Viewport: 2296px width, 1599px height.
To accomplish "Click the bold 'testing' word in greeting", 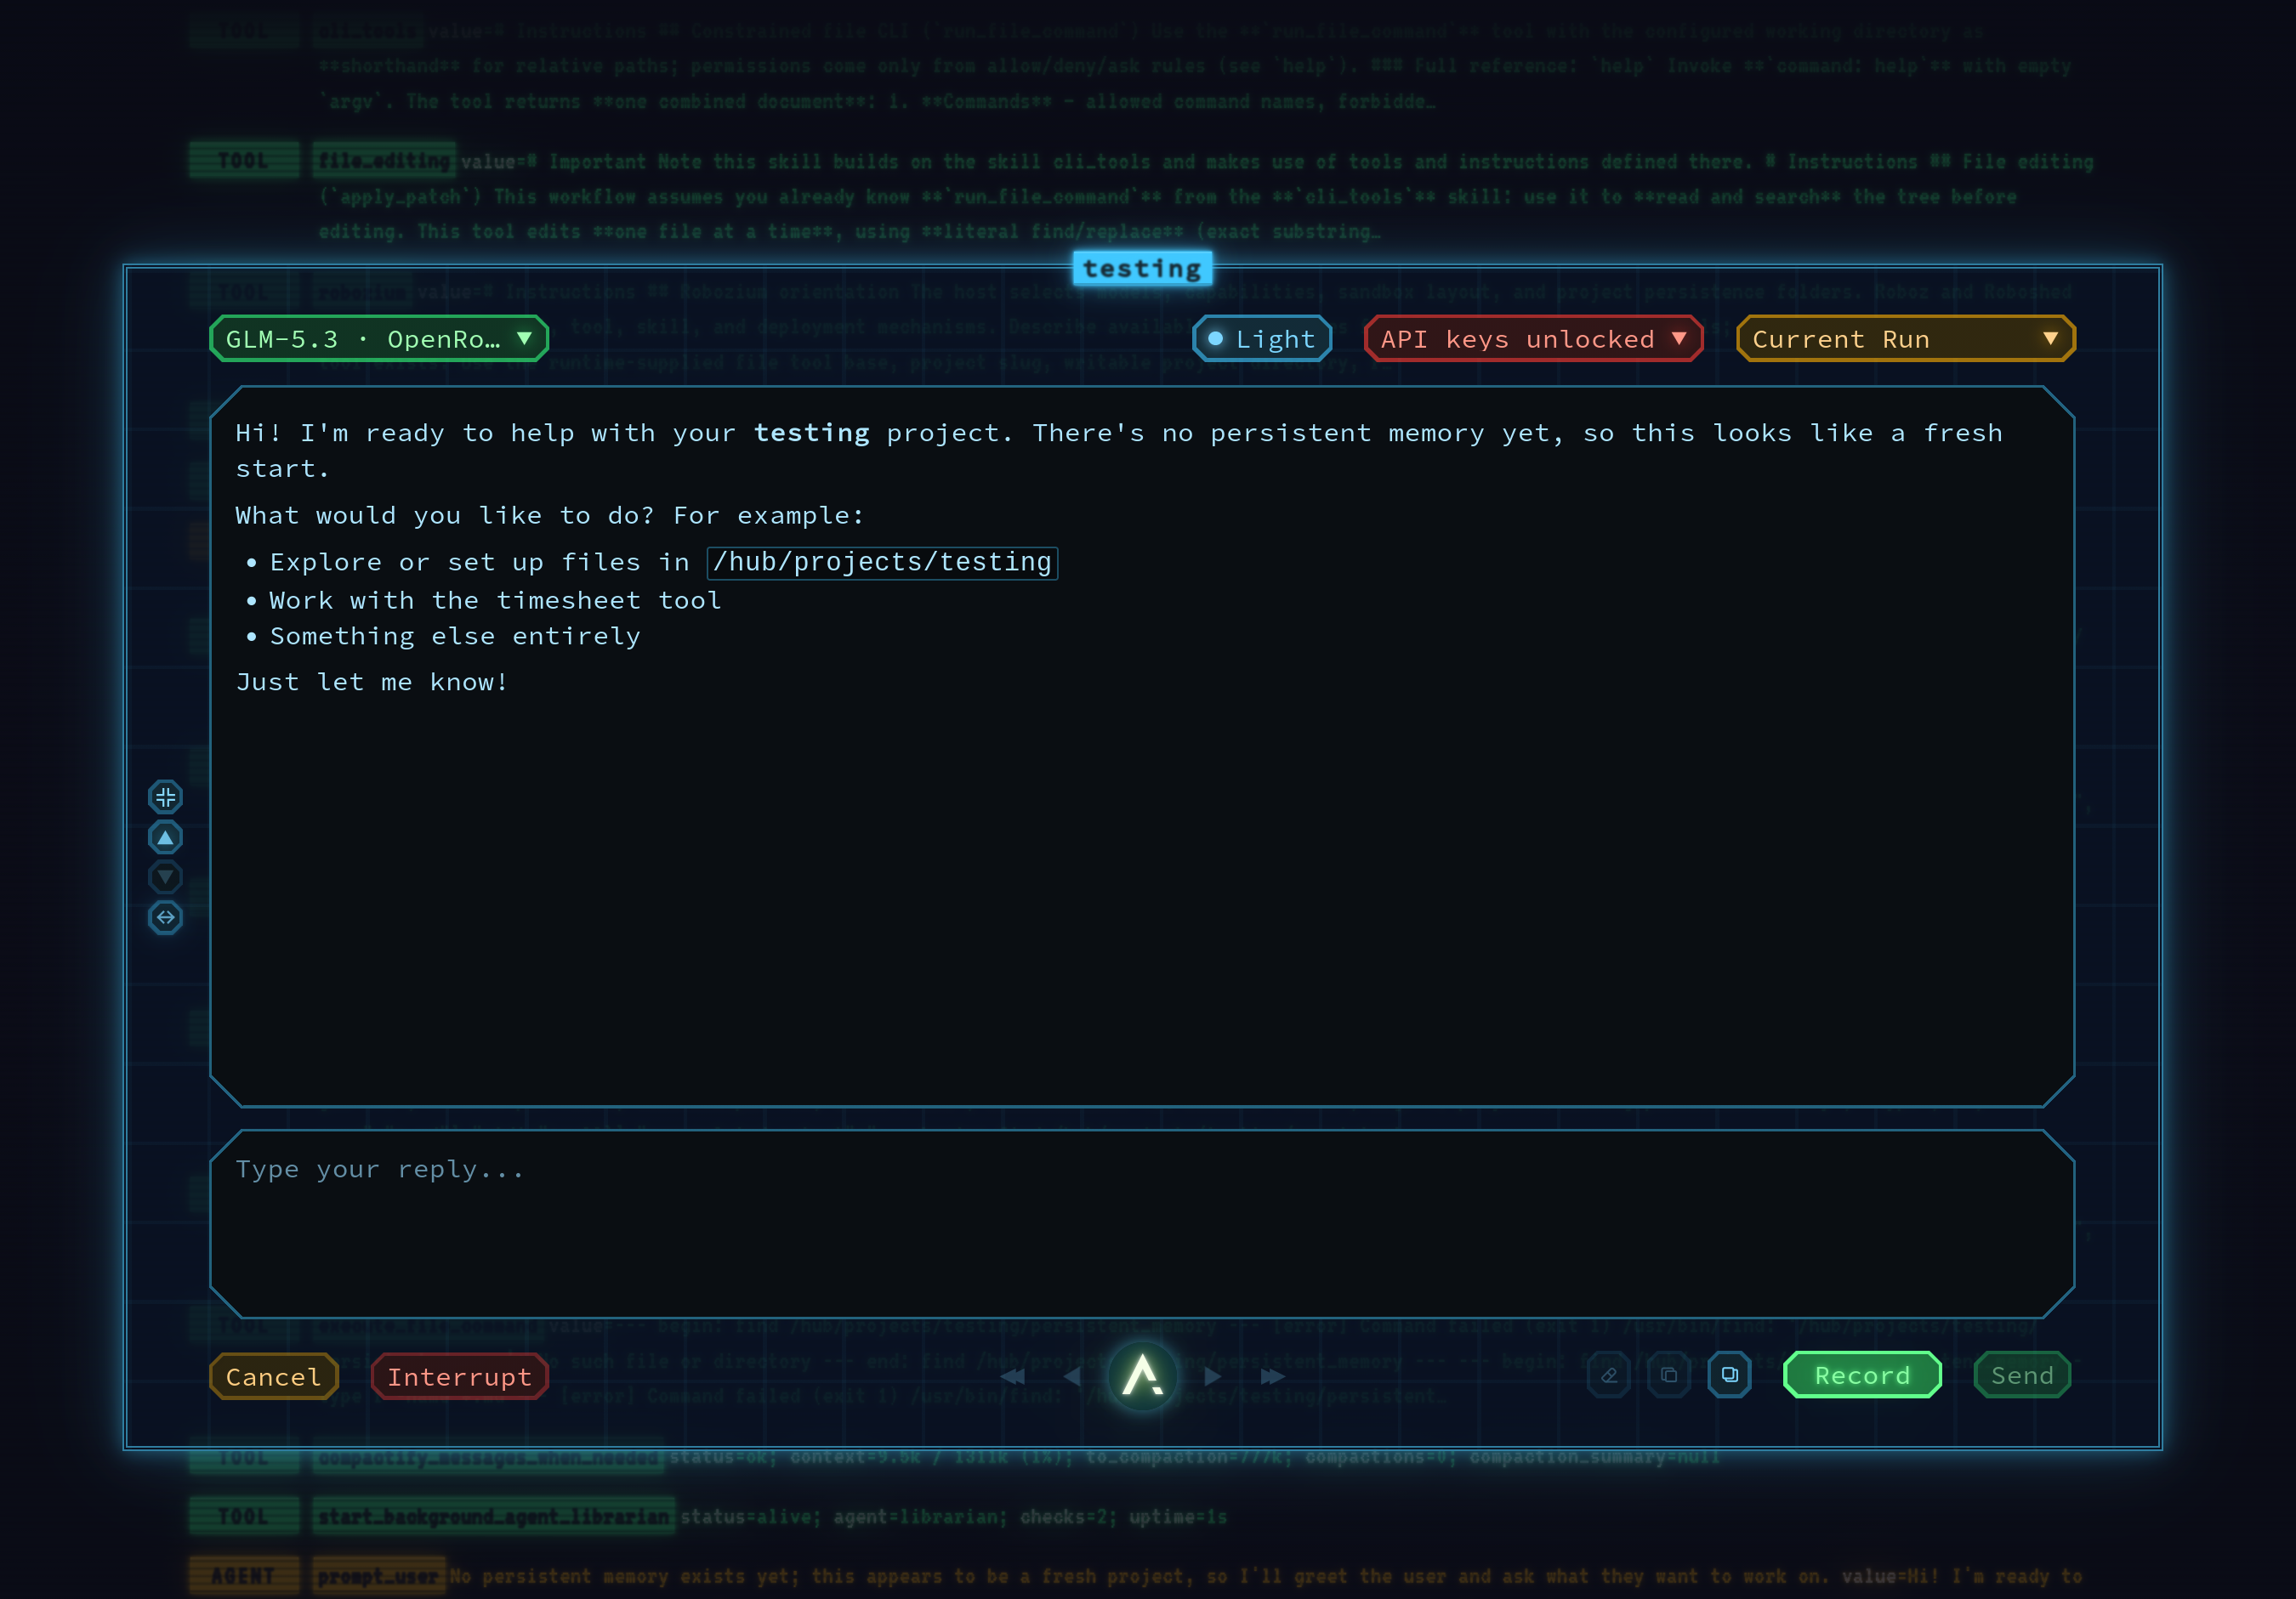I will click(x=812, y=433).
